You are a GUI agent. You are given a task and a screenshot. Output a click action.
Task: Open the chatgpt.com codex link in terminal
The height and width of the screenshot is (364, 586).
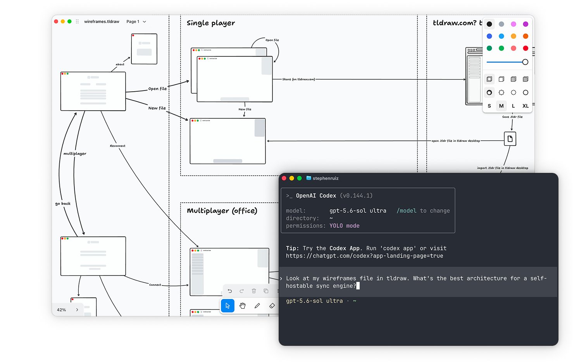point(365,256)
